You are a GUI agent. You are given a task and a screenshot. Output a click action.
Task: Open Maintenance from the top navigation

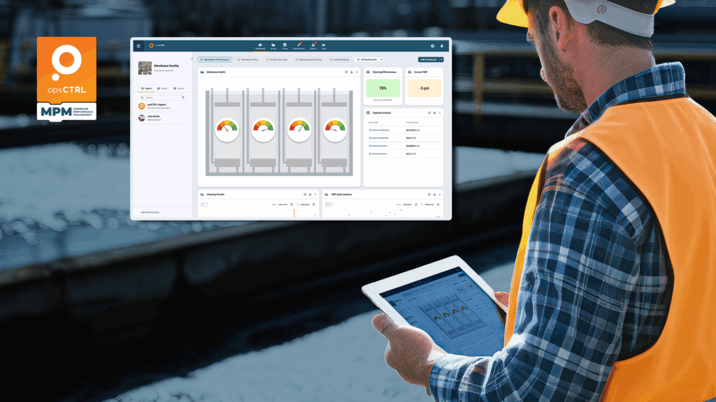(x=299, y=46)
